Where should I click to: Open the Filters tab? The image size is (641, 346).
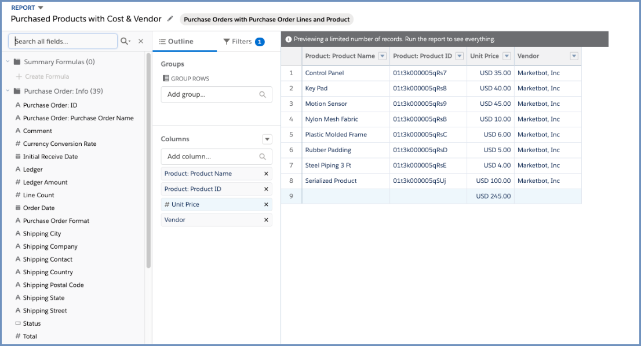(x=243, y=42)
